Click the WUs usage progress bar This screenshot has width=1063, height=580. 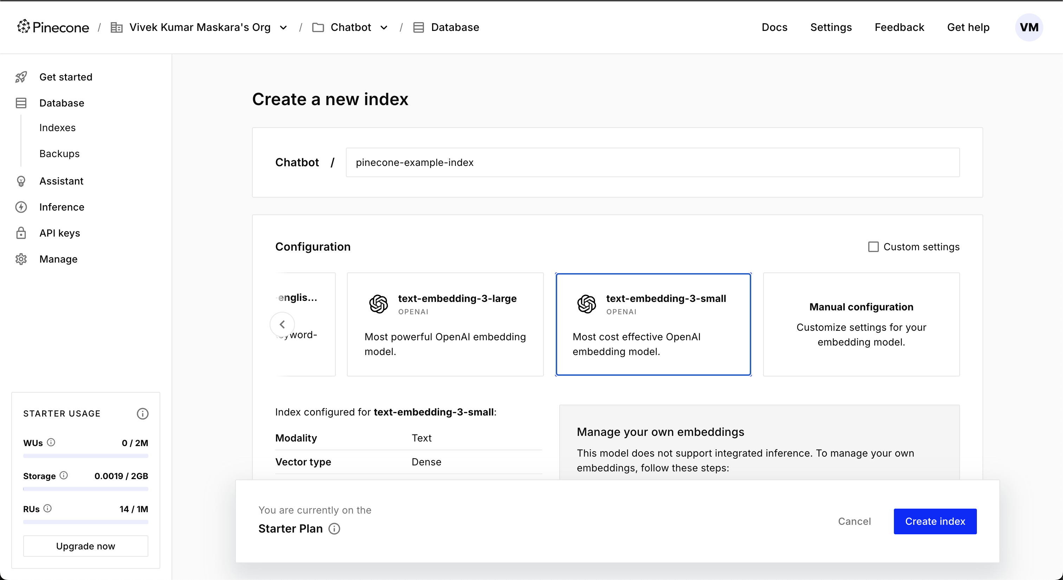point(85,456)
